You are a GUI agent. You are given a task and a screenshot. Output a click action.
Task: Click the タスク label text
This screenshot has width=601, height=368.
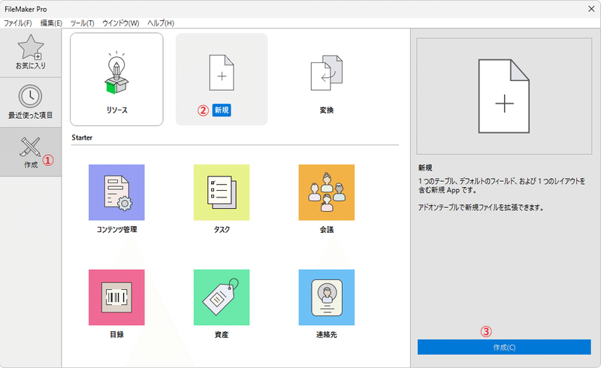click(222, 230)
